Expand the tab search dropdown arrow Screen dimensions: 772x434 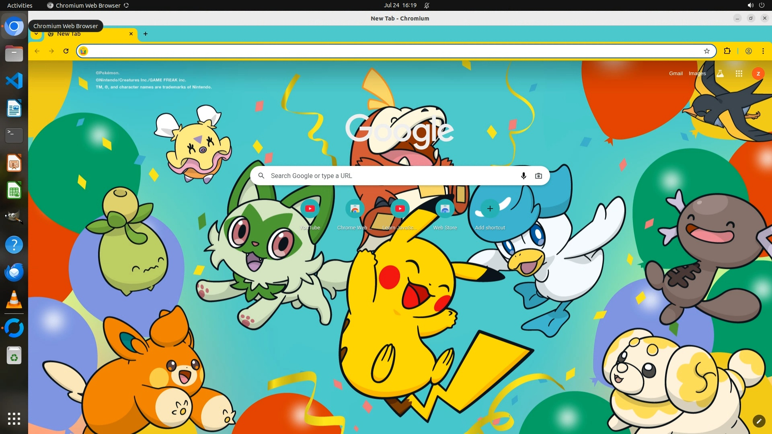[x=36, y=34]
